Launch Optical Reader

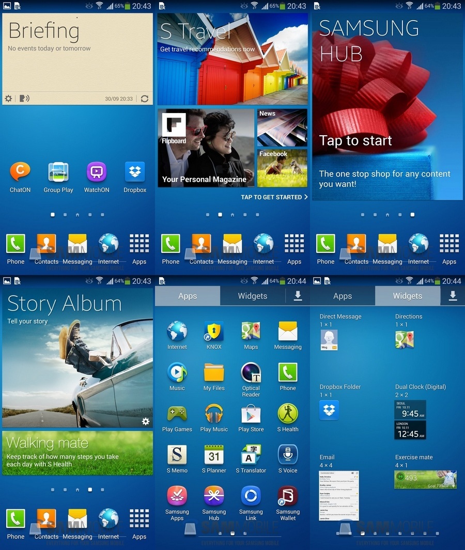[x=251, y=373]
